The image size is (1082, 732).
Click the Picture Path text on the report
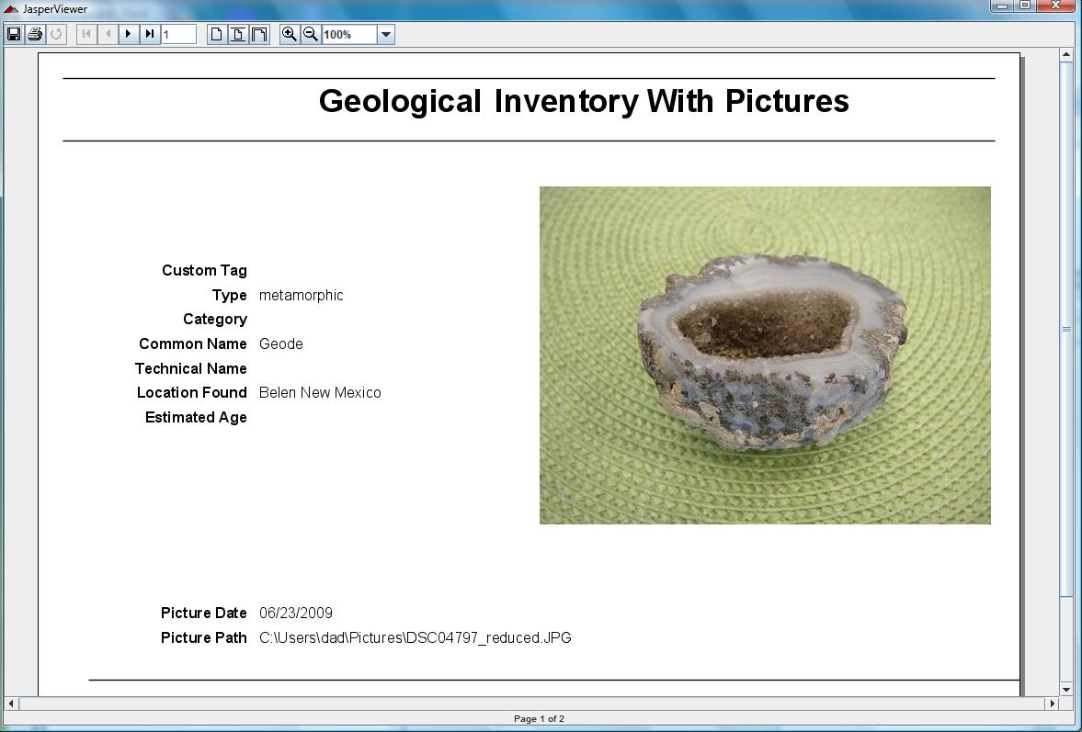pyautogui.click(x=204, y=637)
